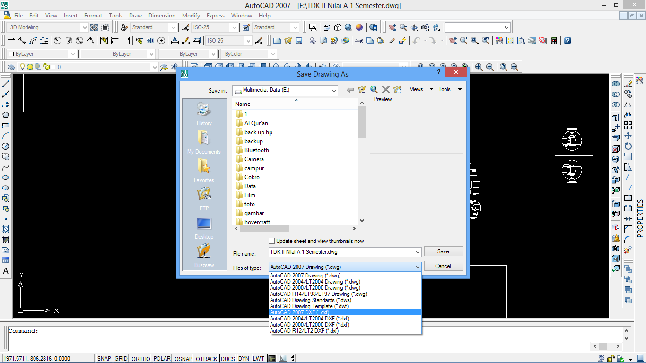Image resolution: width=646 pixels, height=363 pixels.
Task: Open the Layer Properties Manager icon
Action: click(x=11, y=67)
